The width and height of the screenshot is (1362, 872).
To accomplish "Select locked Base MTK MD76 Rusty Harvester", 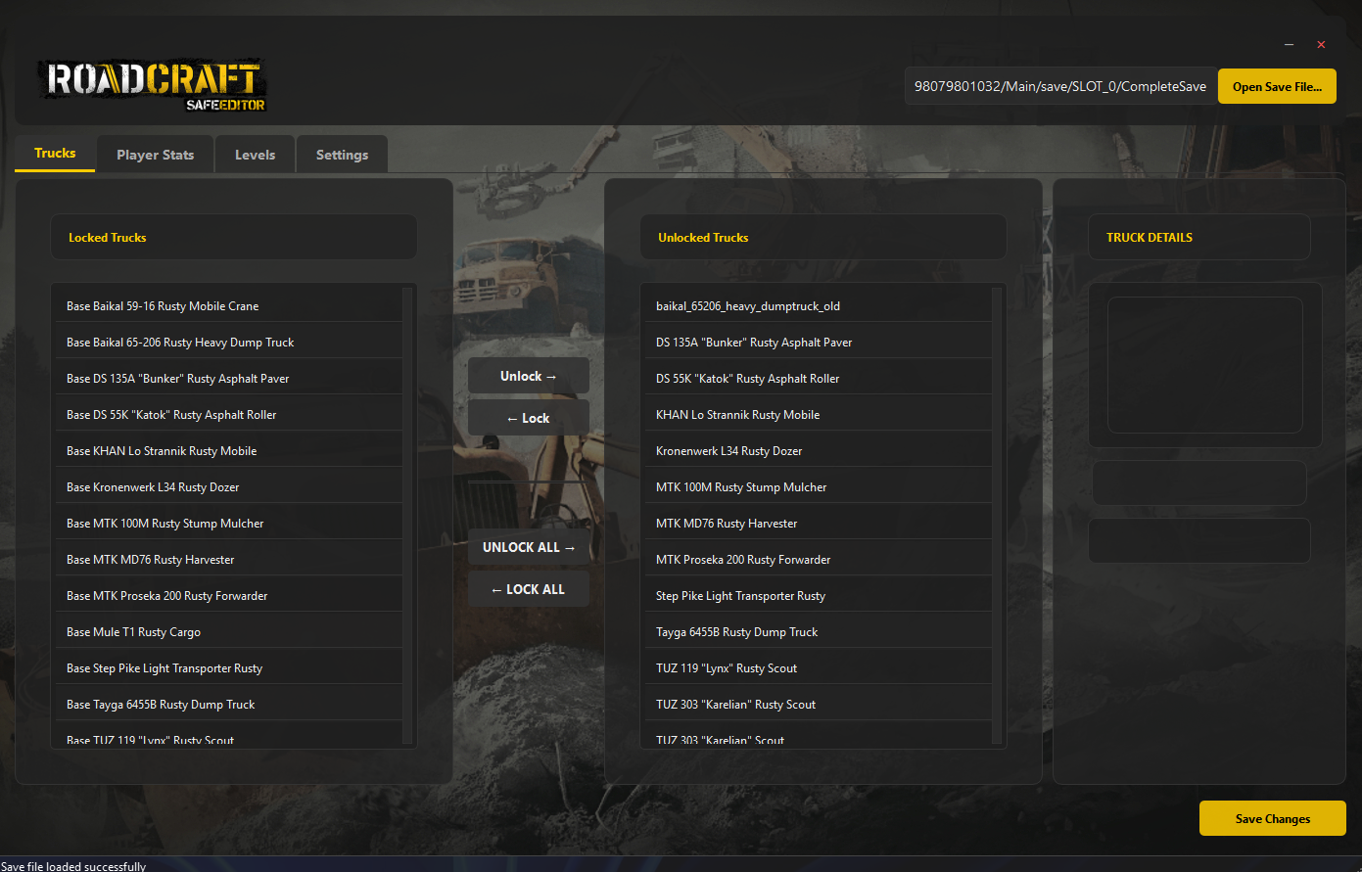I will pyautogui.click(x=229, y=560).
